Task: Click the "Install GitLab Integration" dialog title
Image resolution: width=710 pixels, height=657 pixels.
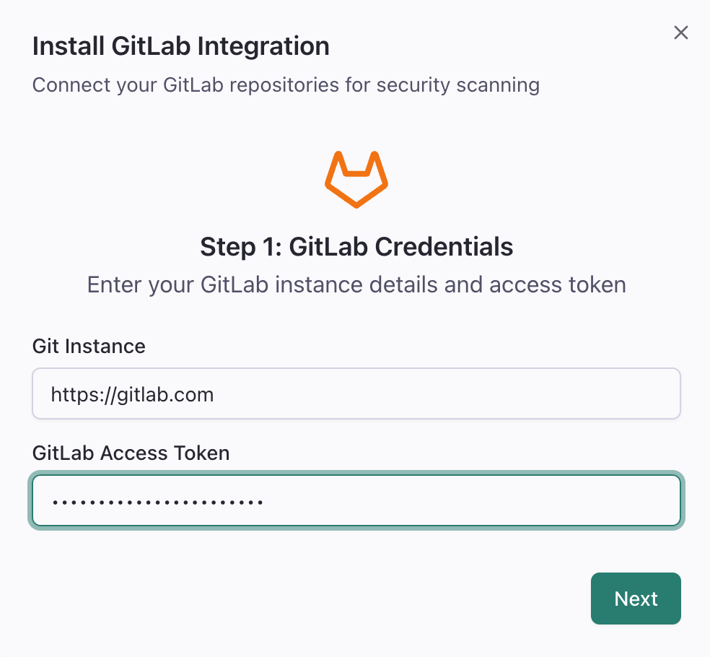Action: pyautogui.click(x=181, y=46)
